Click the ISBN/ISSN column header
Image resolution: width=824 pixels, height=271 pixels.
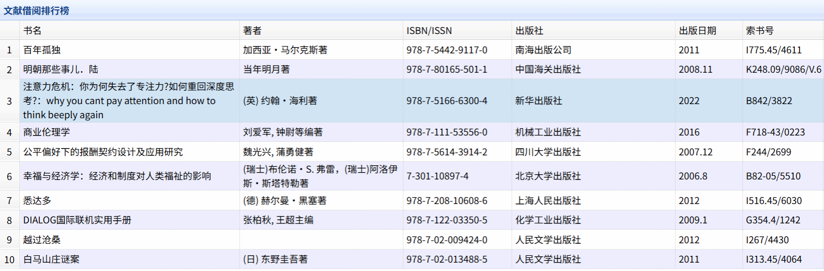(429, 31)
